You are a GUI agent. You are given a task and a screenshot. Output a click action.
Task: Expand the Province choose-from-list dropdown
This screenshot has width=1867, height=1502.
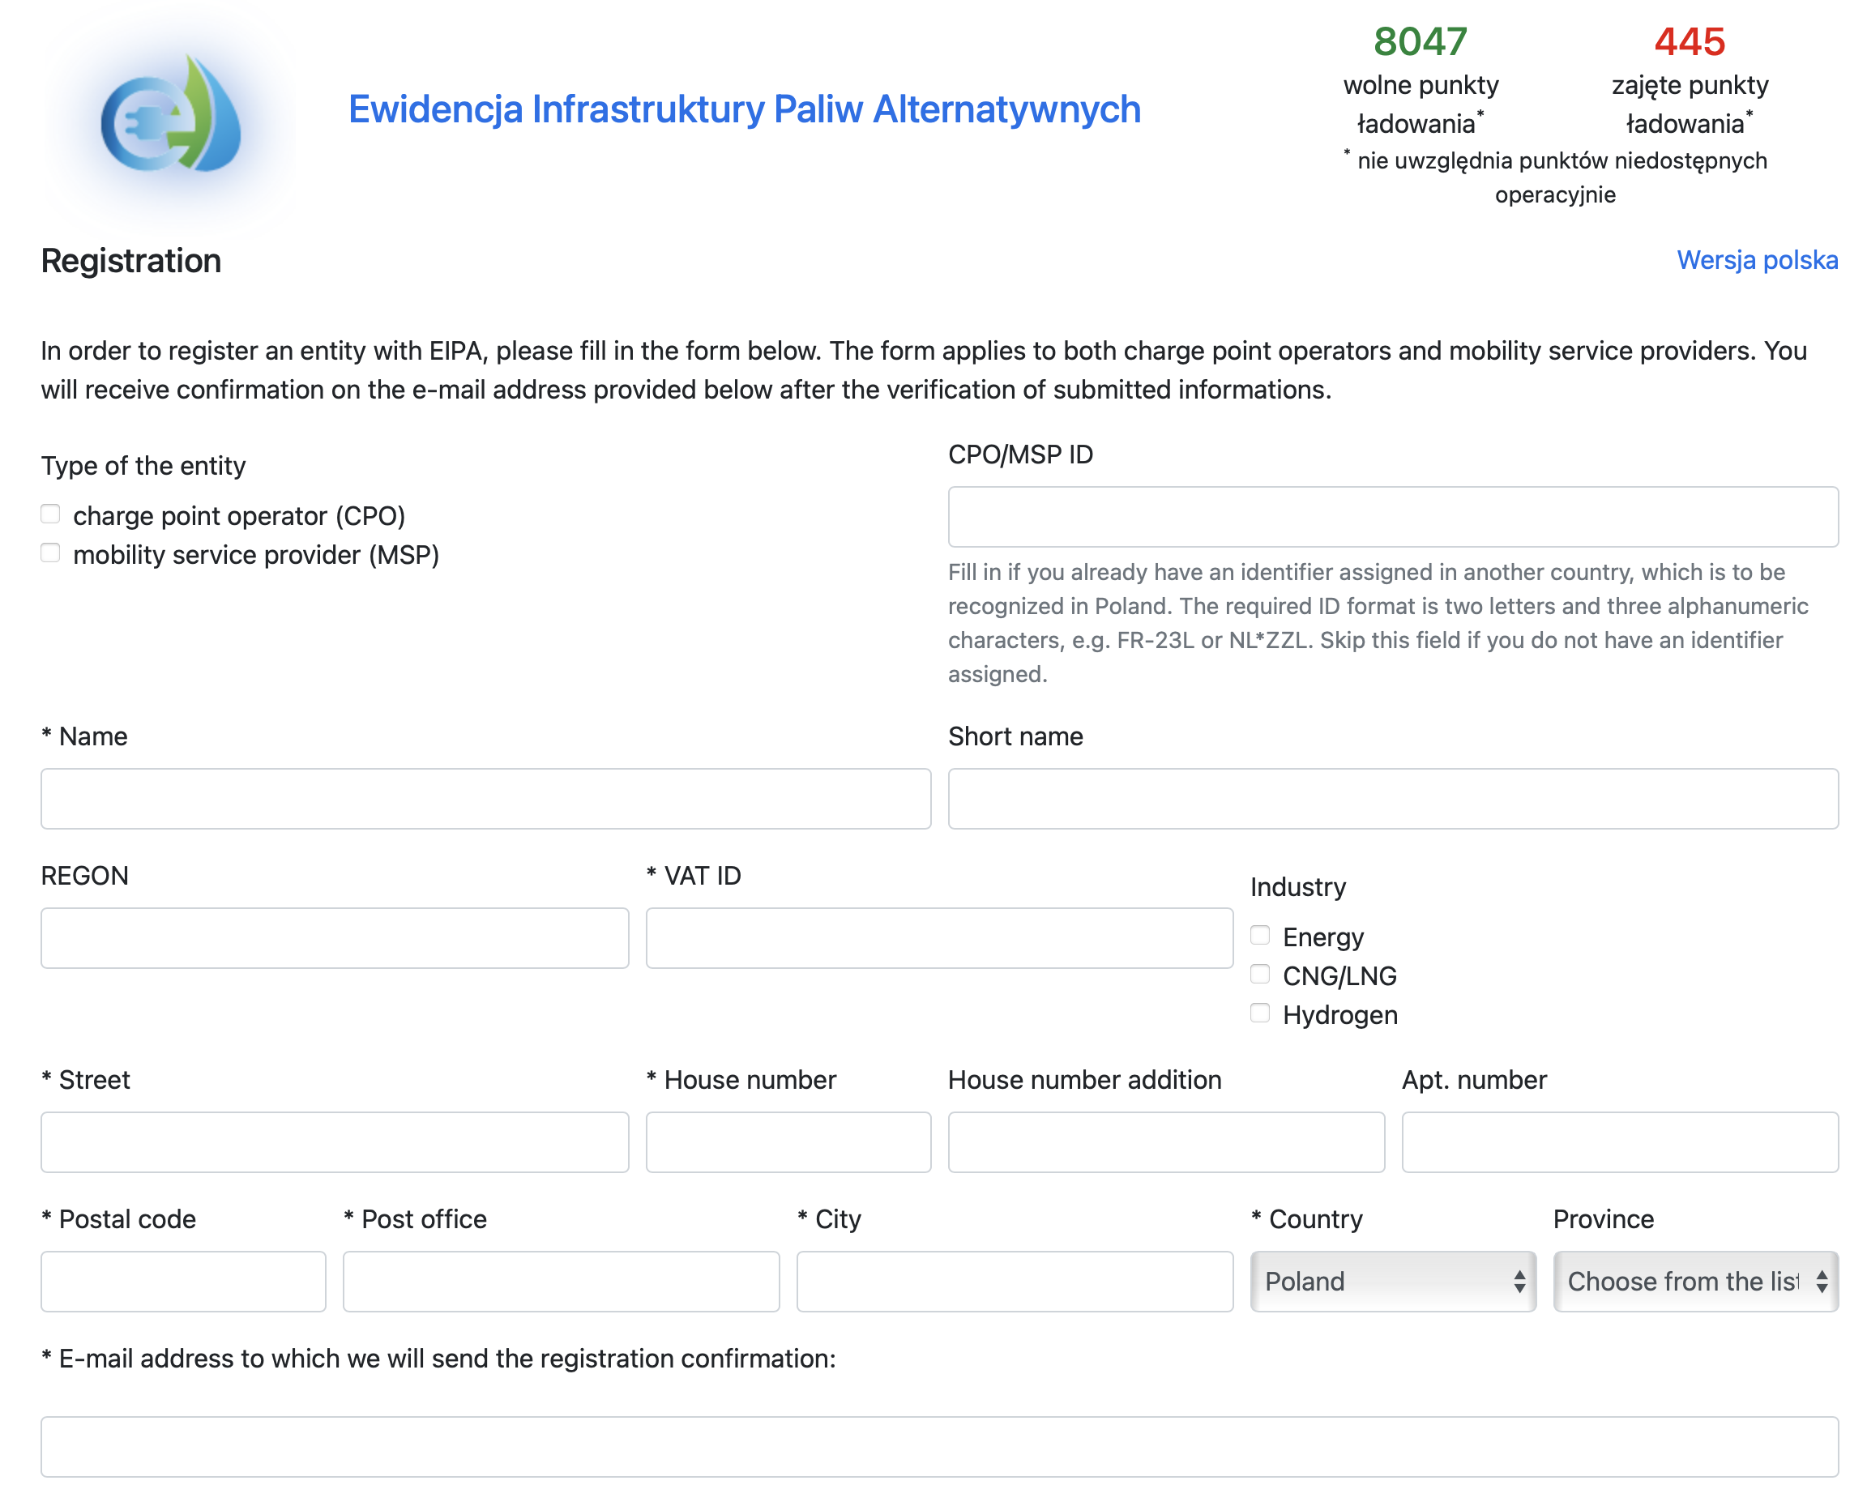click(x=1694, y=1282)
